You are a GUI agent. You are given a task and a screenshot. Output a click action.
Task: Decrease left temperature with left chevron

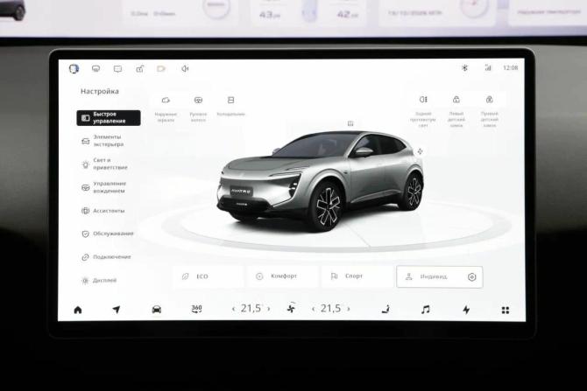tap(234, 309)
